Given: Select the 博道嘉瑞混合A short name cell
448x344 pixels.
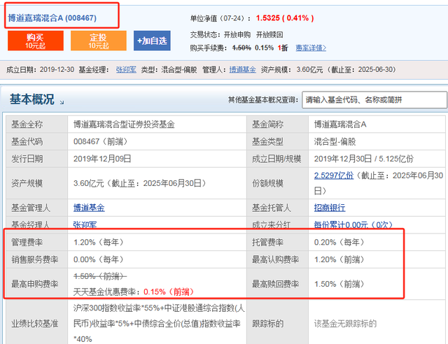Looking at the screenshot, I should click(377, 124).
